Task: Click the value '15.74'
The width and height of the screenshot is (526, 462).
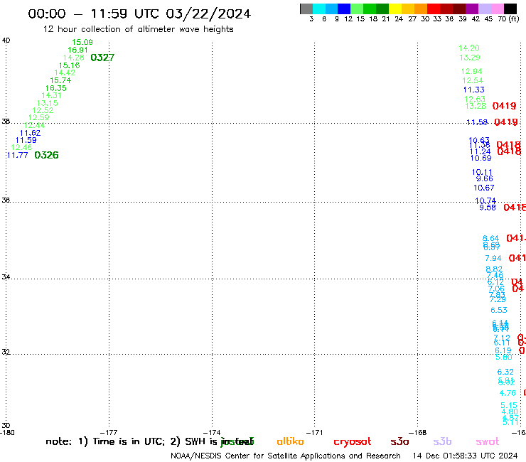Action: click(60, 80)
